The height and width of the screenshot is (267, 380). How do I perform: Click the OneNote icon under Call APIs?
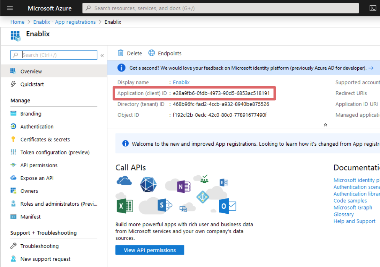click(183, 186)
